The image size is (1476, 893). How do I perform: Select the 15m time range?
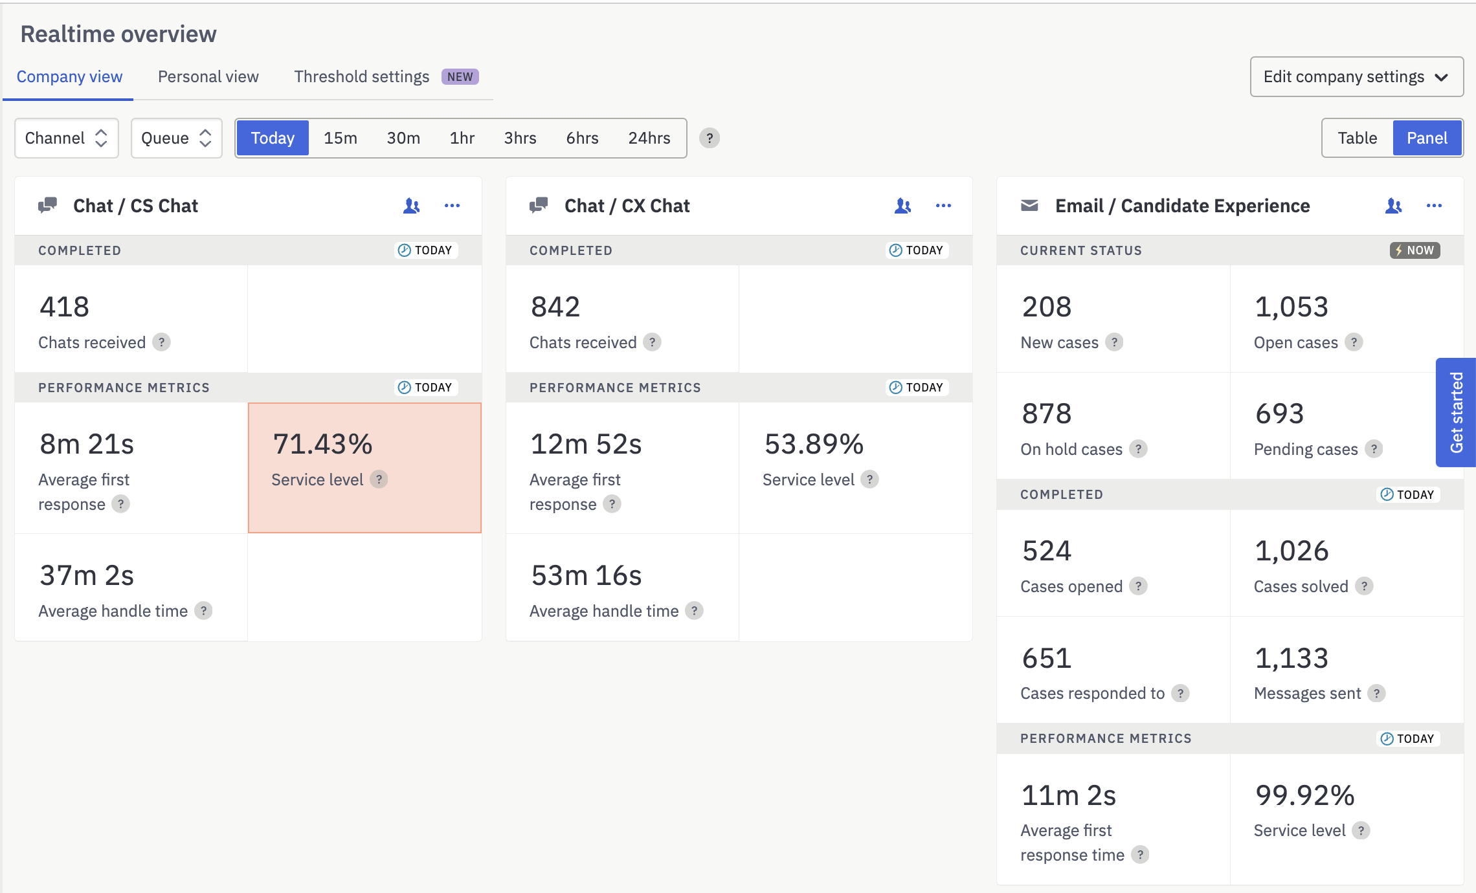pos(341,138)
